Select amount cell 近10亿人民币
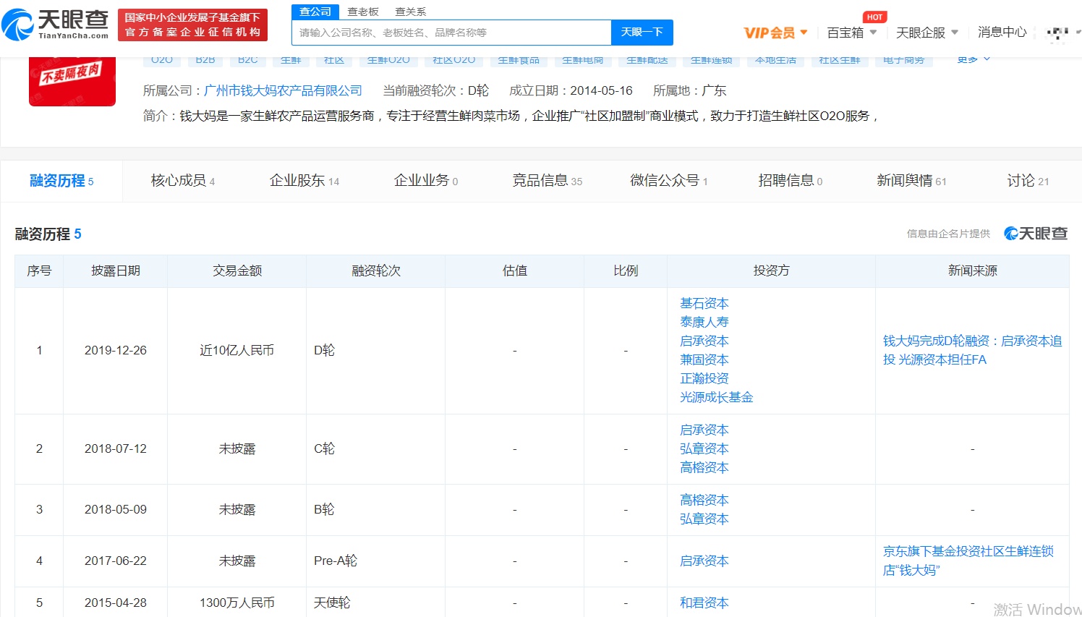The width and height of the screenshot is (1082, 617). click(237, 351)
